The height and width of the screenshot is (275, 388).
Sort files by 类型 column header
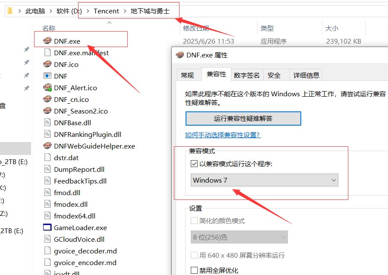point(267,28)
